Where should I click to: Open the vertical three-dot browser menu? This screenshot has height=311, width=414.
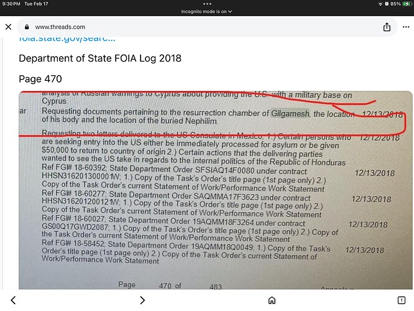405,27
